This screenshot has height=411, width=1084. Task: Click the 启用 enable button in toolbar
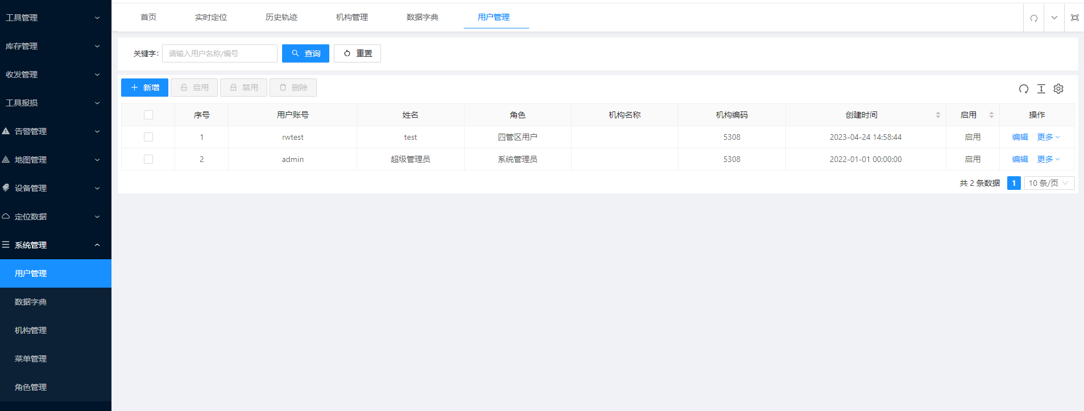click(x=194, y=88)
